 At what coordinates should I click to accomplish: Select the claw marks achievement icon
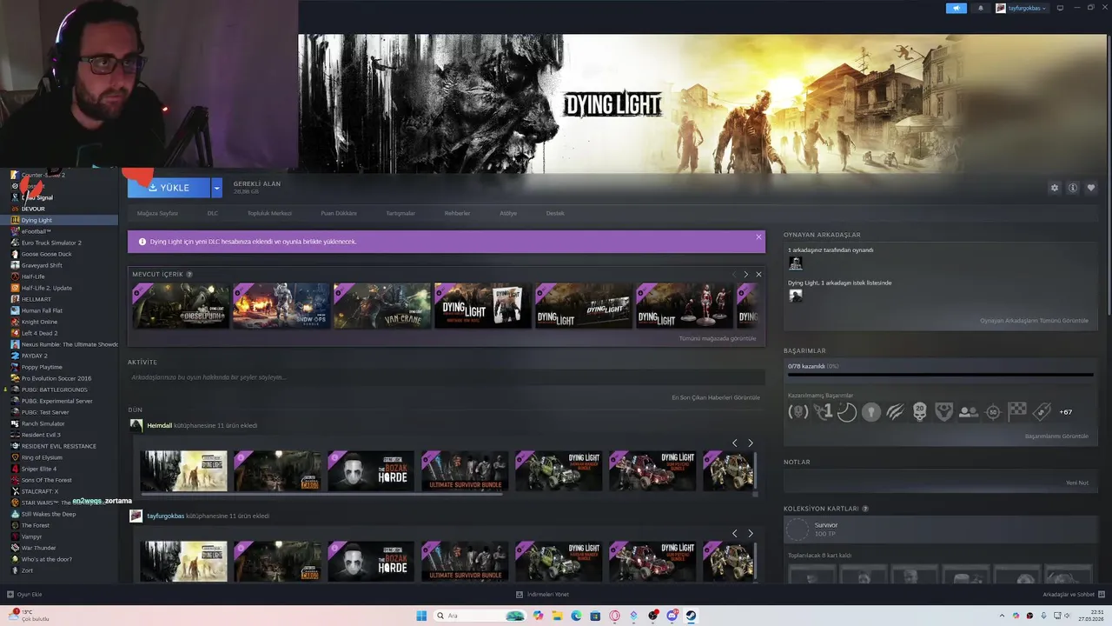(896, 412)
